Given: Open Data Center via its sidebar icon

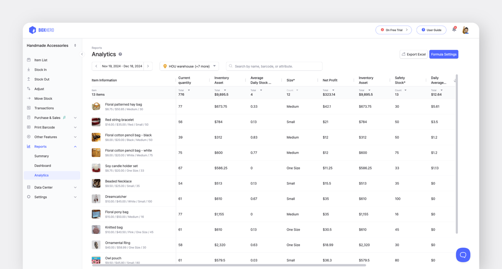Looking at the screenshot, I should tap(29, 187).
